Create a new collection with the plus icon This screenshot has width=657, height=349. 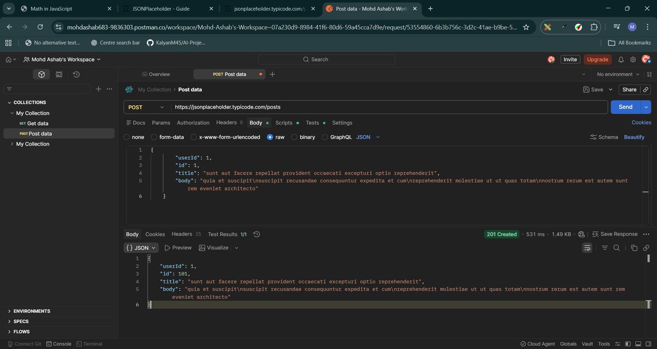pyautogui.click(x=99, y=89)
